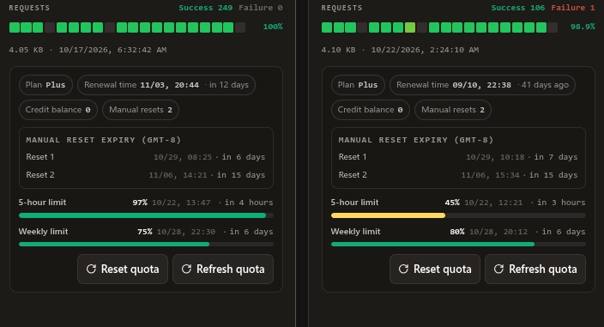
Task: Click the '10/28, 20:12' weekly reset time
Action: [498, 232]
